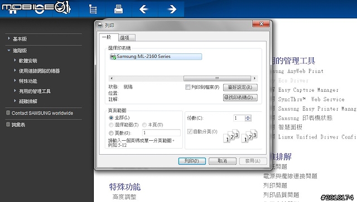
Task: Open the 列印問題 link
Action: point(275,185)
